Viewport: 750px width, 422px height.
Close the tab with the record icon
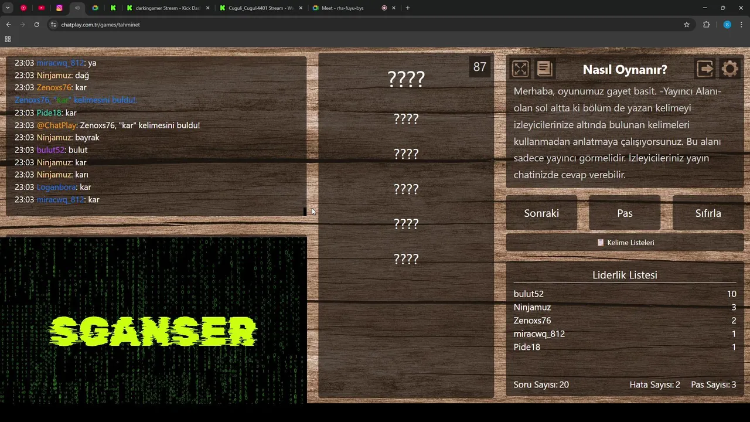pos(394,8)
